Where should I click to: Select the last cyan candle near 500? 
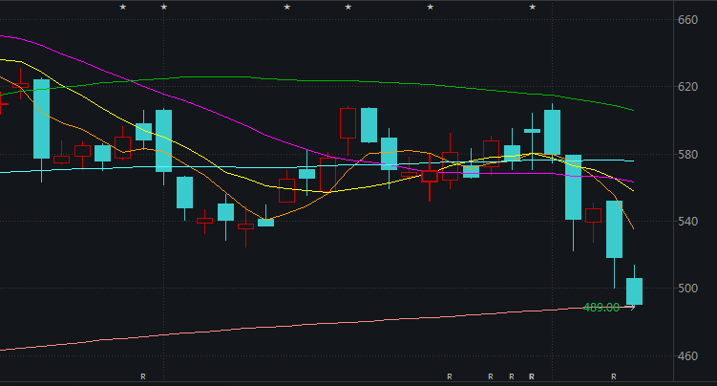(x=634, y=291)
